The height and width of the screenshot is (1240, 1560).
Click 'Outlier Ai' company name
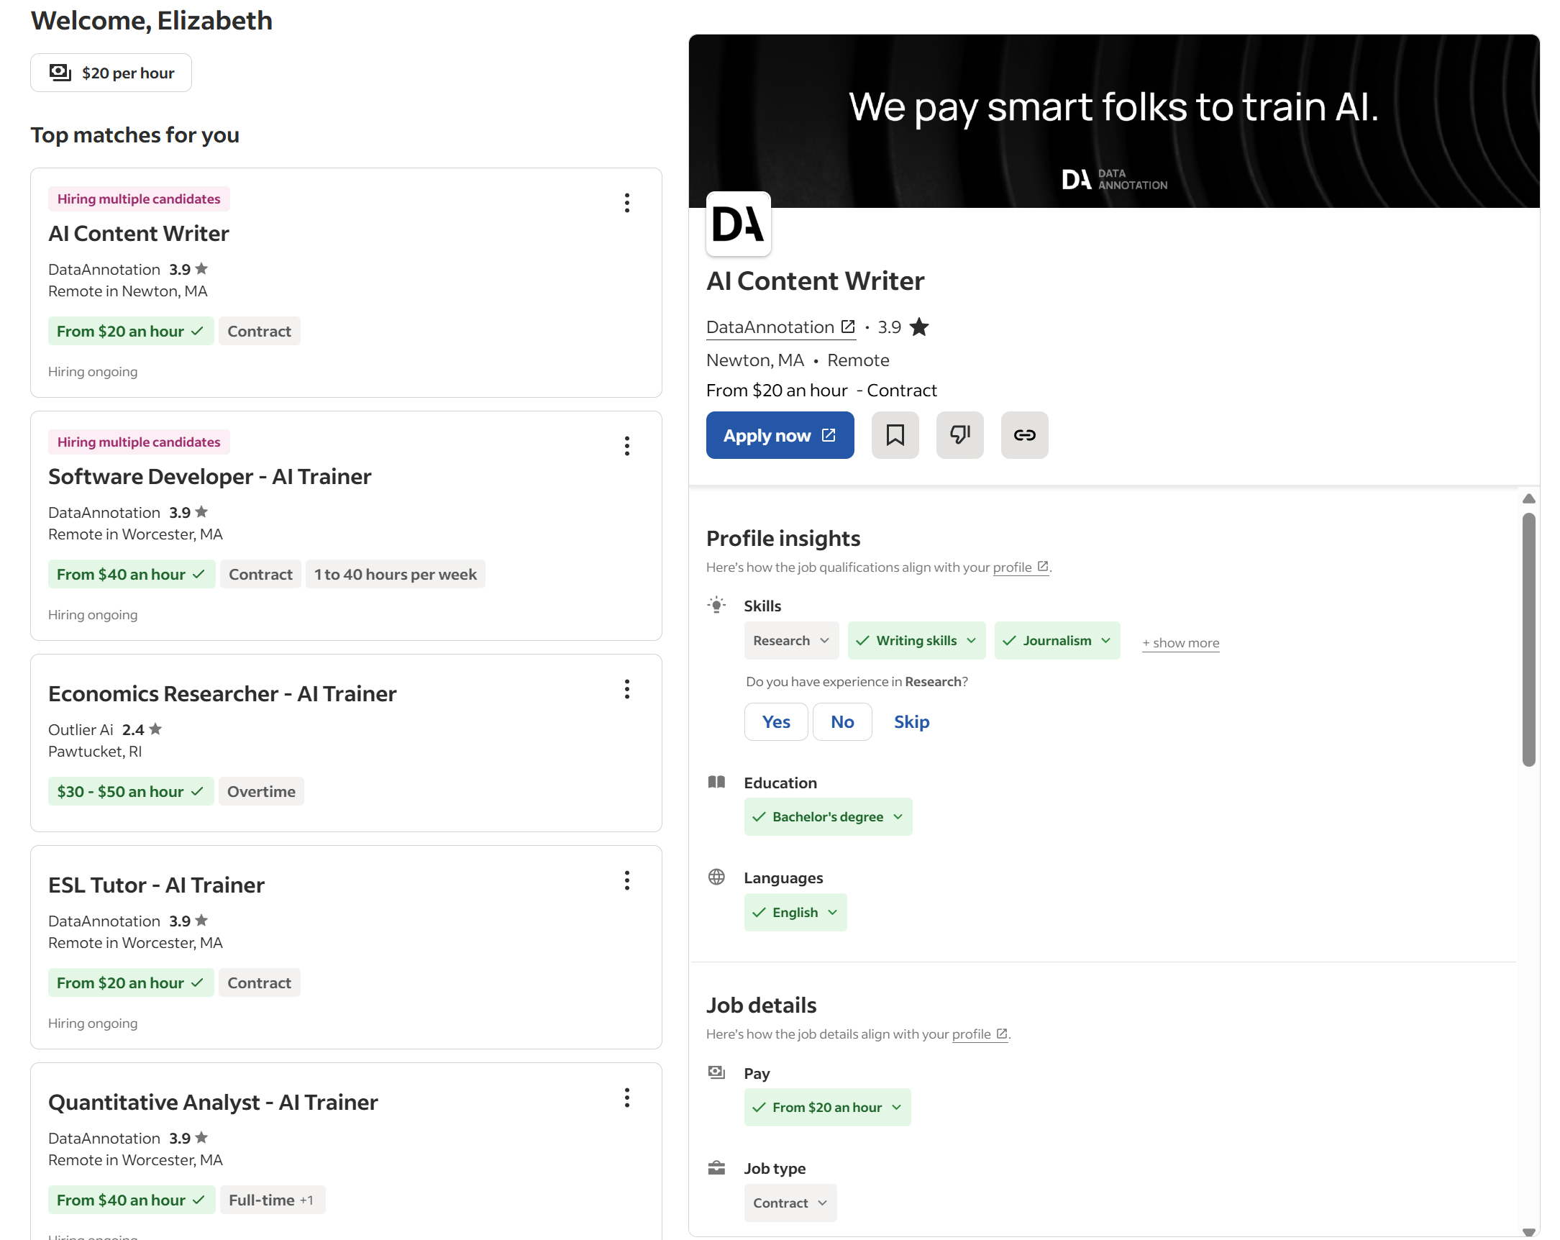81,729
